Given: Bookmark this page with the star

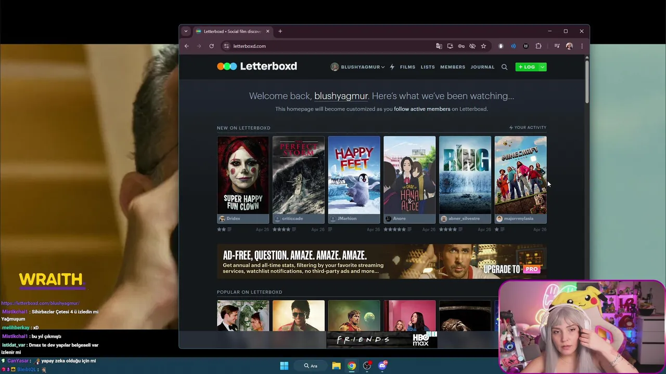Looking at the screenshot, I should tap(483, 46).
